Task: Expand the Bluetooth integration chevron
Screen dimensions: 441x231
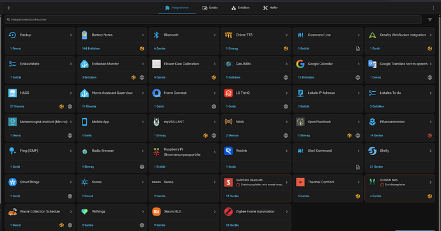Action: pos(215,35)
